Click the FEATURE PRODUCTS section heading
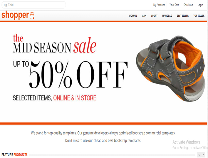The image size is (208, 158). (x=14, y=154)
